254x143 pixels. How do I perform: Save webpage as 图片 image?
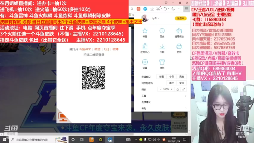(x=171, y=83)
